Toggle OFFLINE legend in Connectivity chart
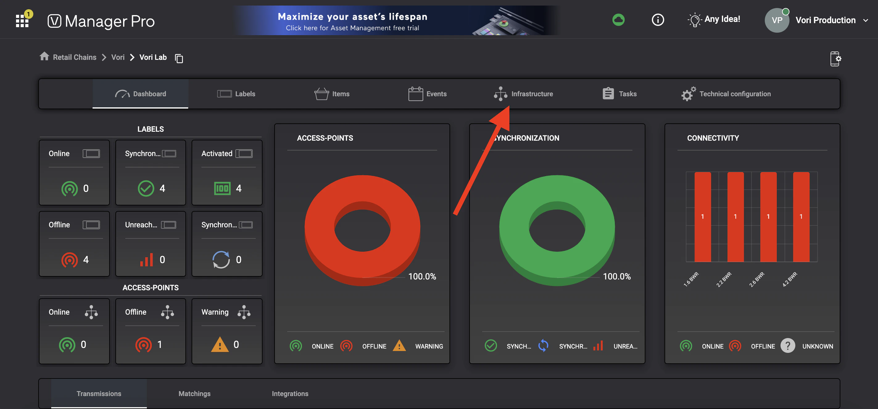This screenshot has height=409, width=878. click(752, 346)
